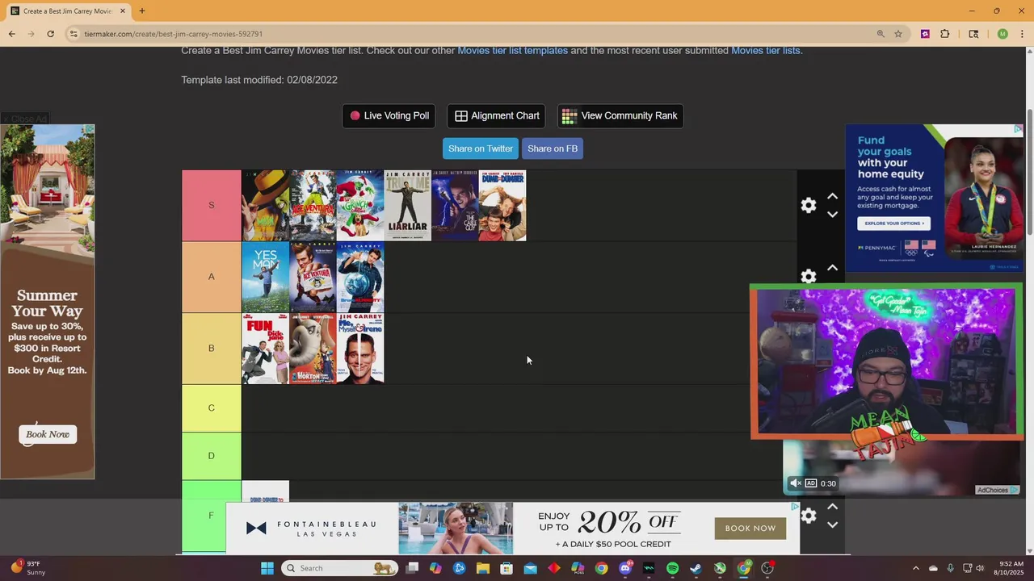Select Dumb and Dumber poster in S tier

(502, 205)
